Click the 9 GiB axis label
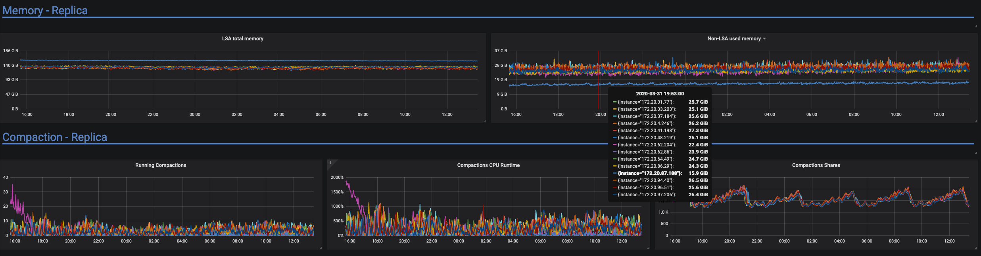 click(x=502, y=94)
